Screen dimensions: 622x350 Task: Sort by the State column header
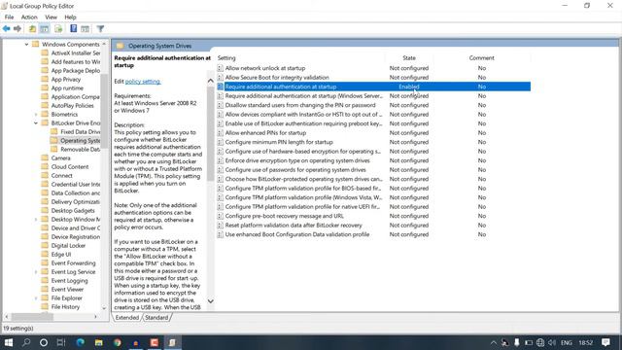tap(409, 58)
